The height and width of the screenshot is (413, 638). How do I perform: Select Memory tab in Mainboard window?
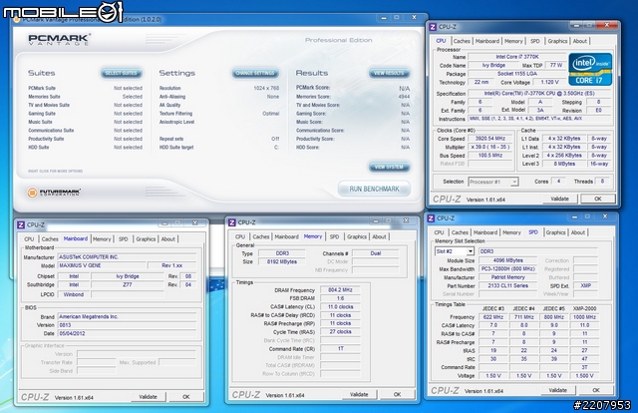point(102,239)
